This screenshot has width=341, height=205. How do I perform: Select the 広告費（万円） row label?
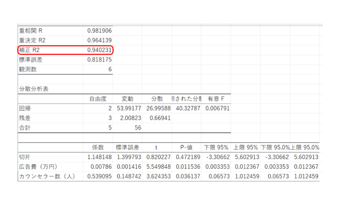tap(38, 167)
